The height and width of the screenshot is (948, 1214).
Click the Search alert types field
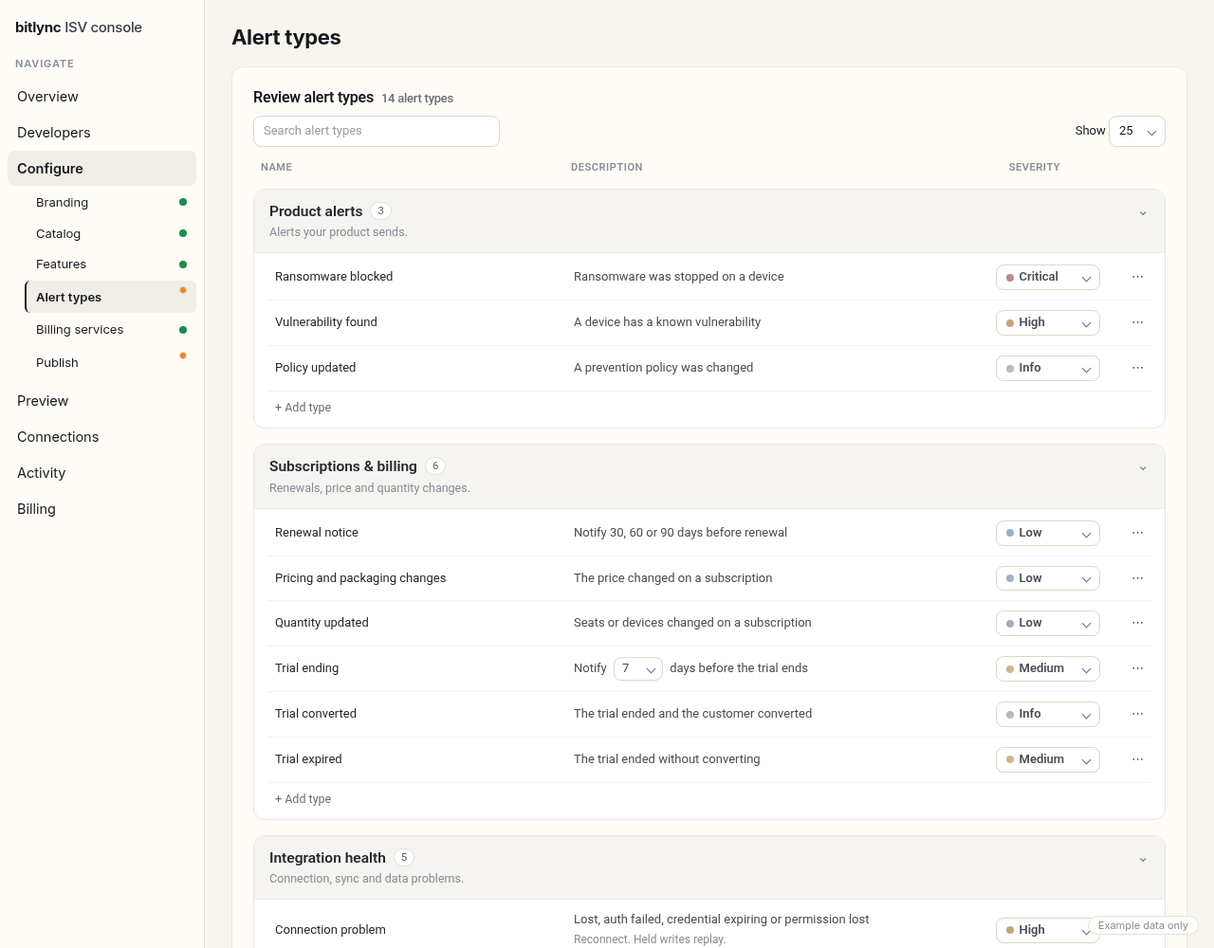[x=377, y=131]
